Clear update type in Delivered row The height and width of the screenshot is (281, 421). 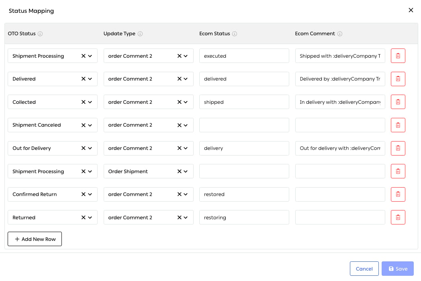click(179, 79)
